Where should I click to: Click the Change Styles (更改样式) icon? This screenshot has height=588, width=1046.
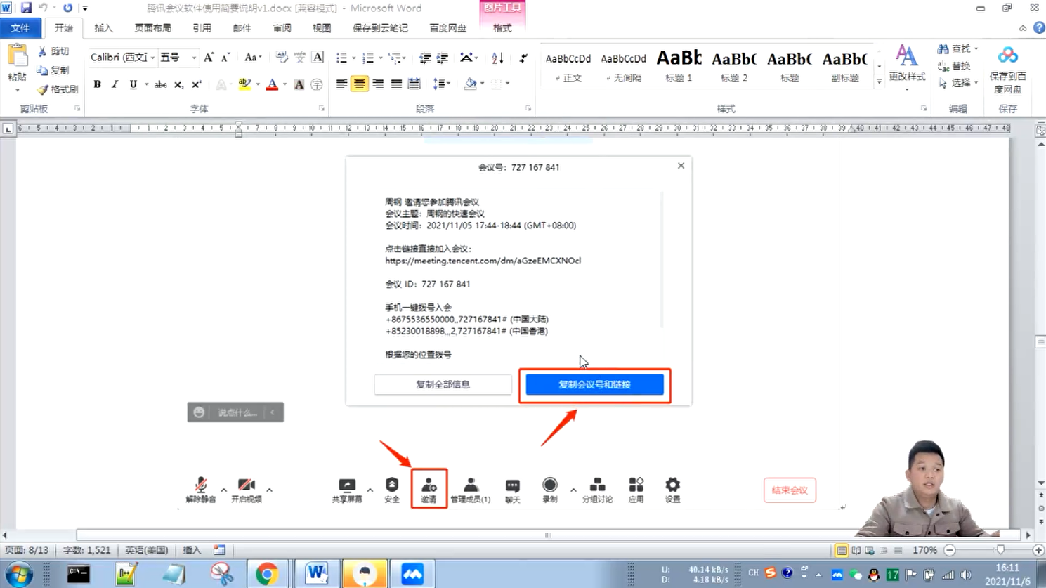[906, 56]
